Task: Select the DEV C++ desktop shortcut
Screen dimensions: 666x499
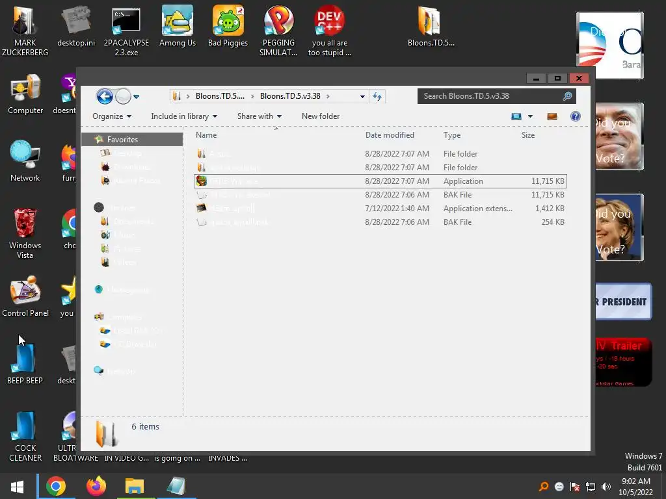Action: point(329,31)
